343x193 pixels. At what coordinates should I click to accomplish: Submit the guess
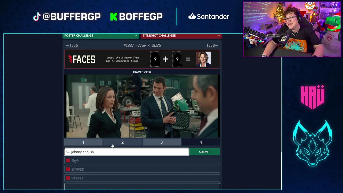tap(204, 152)
